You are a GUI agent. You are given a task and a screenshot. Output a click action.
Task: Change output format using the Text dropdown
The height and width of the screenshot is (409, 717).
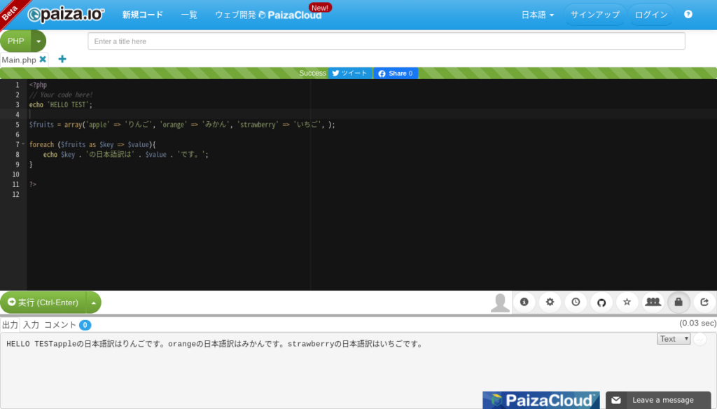[x=672, y=338]
